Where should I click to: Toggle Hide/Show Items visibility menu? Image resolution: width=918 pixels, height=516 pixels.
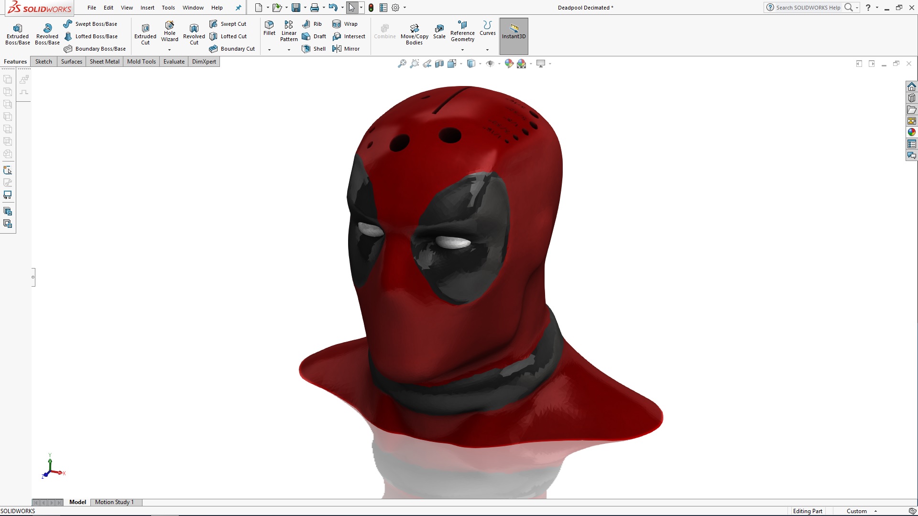[490, 64]
